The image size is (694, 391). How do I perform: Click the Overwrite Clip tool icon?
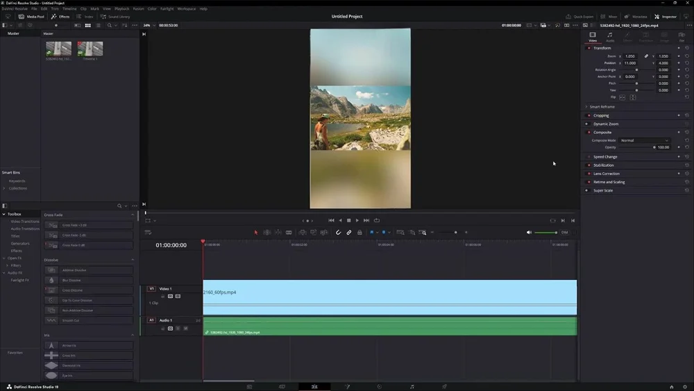313,233
